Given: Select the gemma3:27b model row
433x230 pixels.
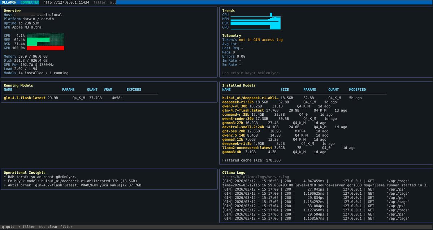Looking at the screenshot, I should click(x=274, y=123).
